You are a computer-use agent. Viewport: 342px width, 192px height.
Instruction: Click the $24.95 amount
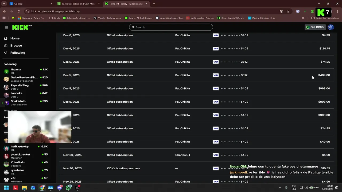(x=325, y=129)
